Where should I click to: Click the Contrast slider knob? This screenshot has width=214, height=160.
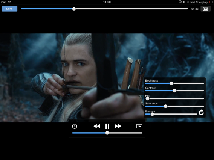coord(174,91)
